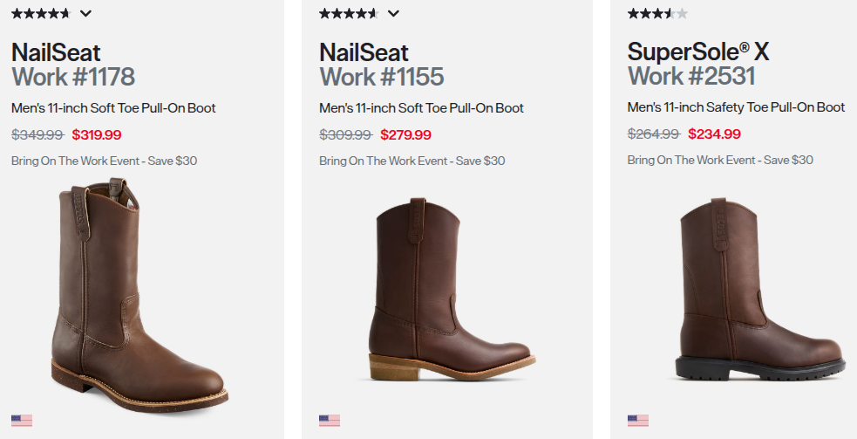Click the $279.99 sale price
This screenshot has width=857, height=439.
405,134
